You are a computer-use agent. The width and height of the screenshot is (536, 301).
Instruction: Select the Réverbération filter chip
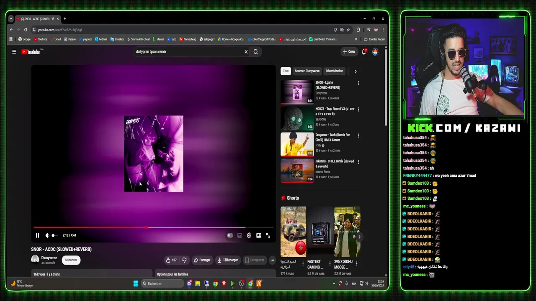[x=334, y=71]
